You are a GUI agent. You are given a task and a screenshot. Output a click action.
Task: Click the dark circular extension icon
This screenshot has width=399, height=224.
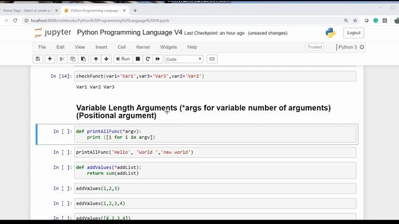pyautogui.click(x=367, y=21)
